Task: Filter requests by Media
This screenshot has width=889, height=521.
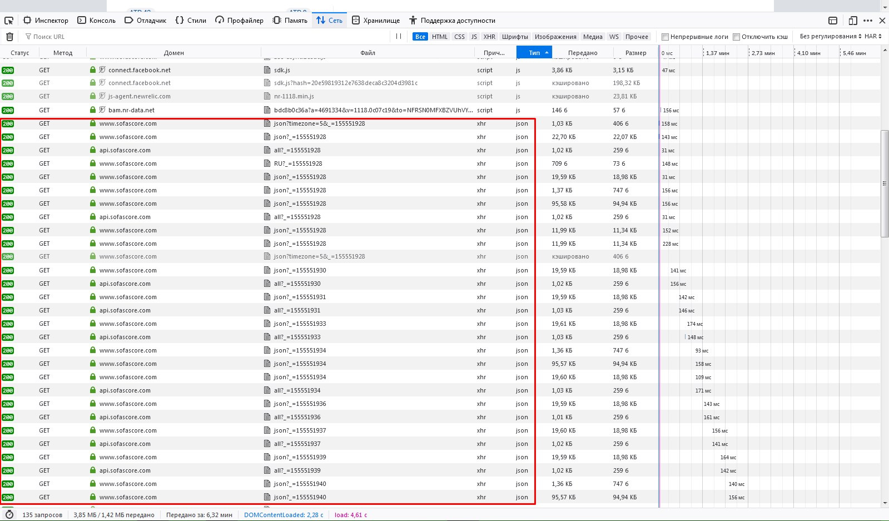Action: coord(593,37)
